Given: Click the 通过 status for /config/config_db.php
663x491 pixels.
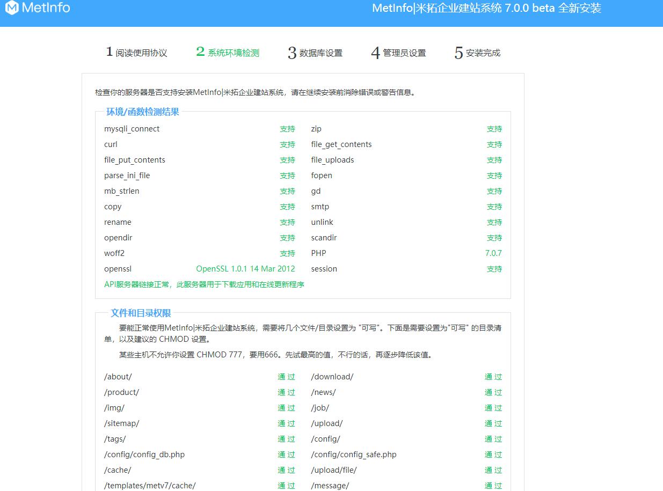Looking at the screenshot, I should (286, 455).
